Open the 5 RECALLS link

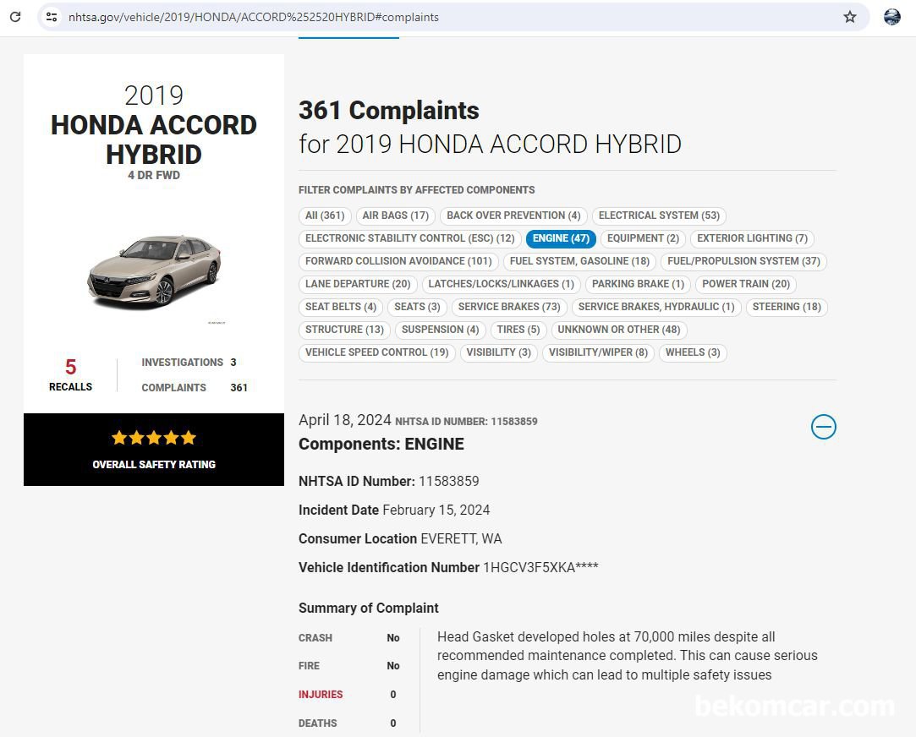pos(70,374)
